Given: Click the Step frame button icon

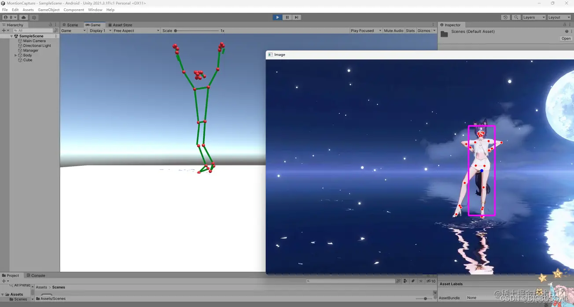Looking at the screenshot, I should (297, 18).
